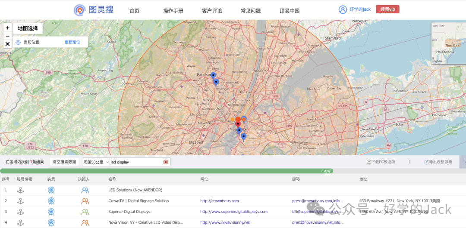466x228 pixels.
Task: Click the 贸易情报 column header
Action: [24, 179]
